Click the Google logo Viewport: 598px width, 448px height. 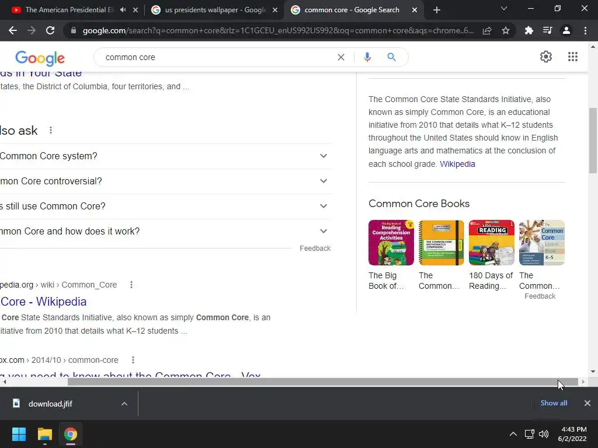[40, 58]
